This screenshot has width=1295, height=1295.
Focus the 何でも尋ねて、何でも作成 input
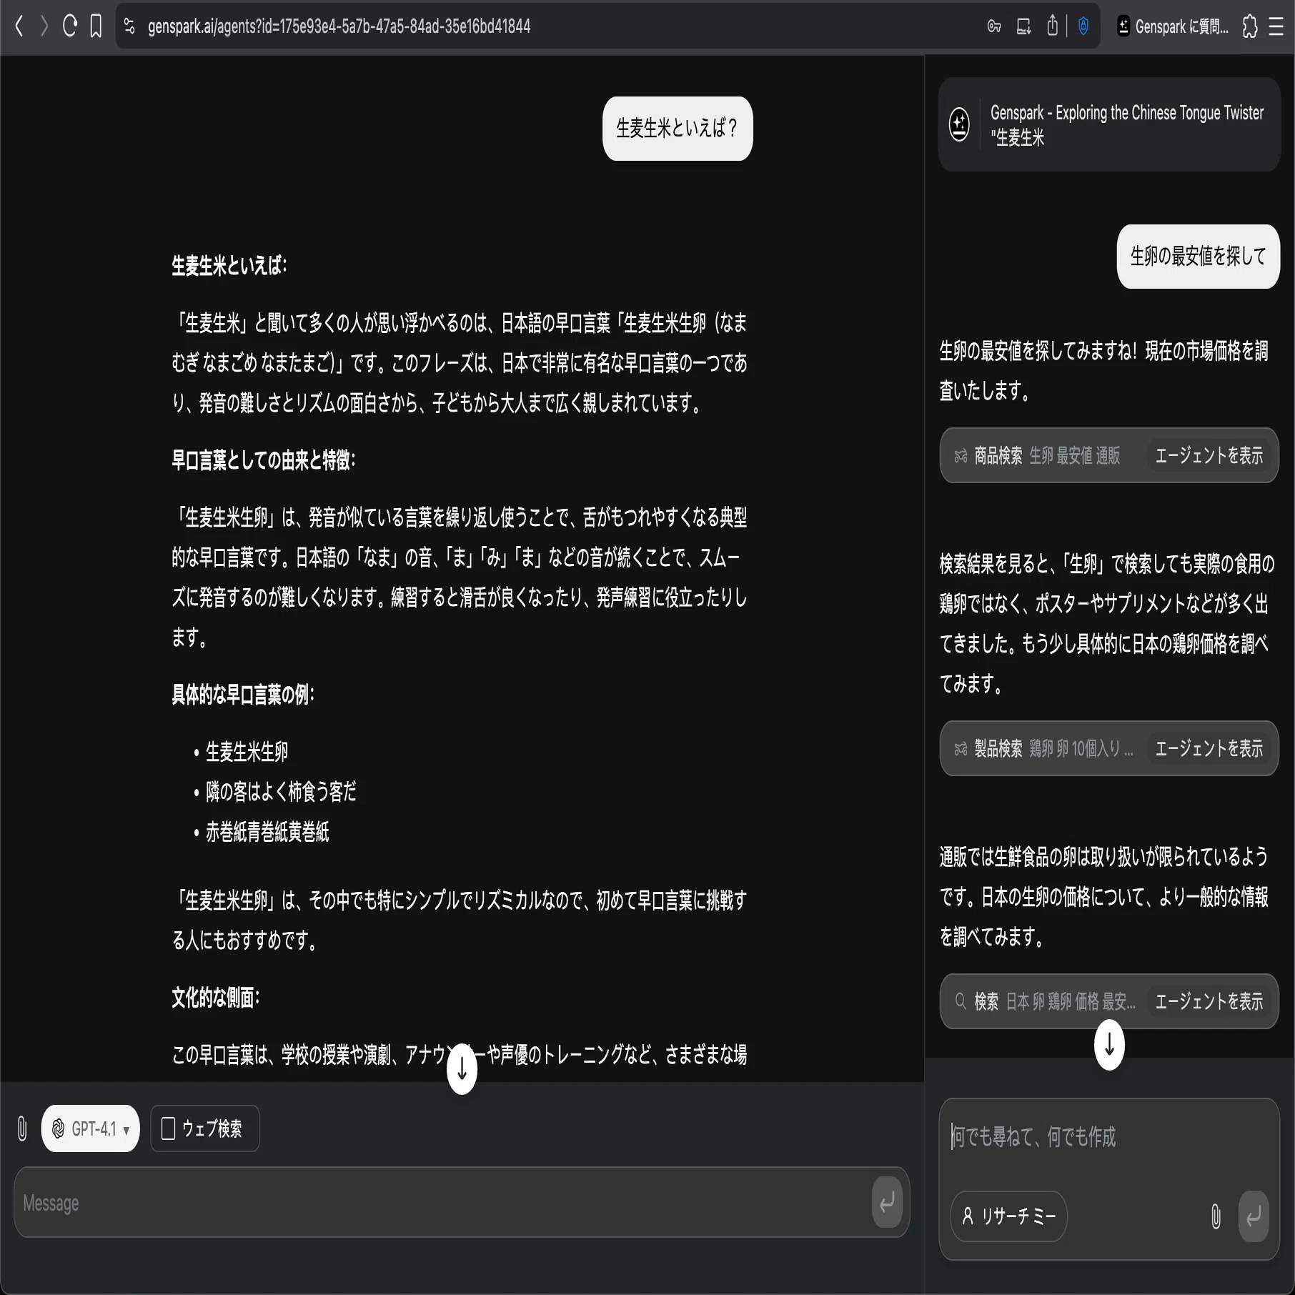click(x=1109, y=1137)
